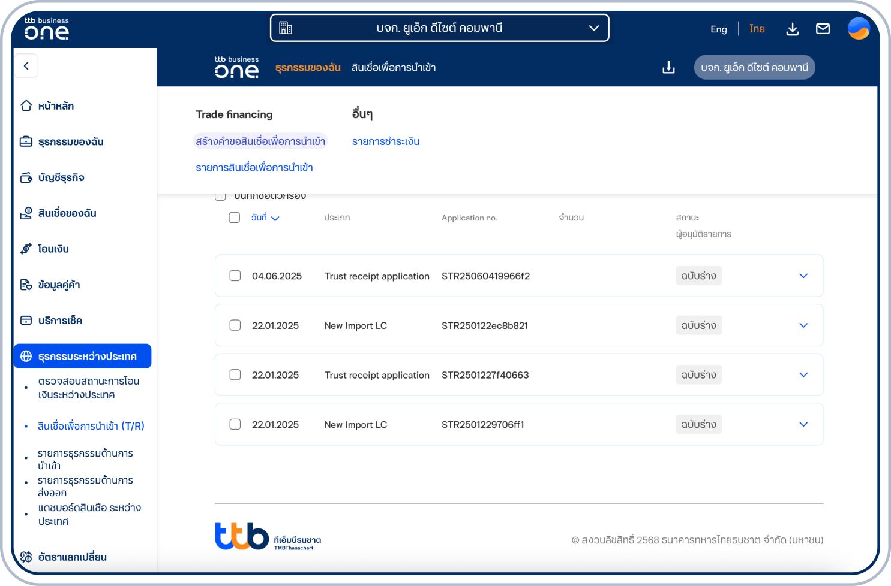Image resolution: width=891 pixels, height=586 pixels.
Task: Open the profile avatar circle
Action: click(x=859, y=28)
